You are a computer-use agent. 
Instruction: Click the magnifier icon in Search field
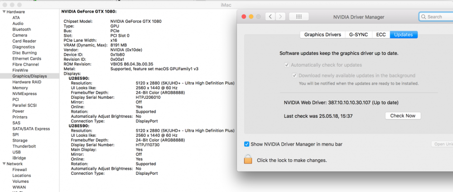click(x=424, y=17)
